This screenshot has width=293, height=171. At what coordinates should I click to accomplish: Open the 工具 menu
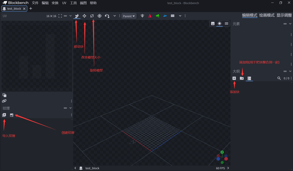tap(74, 3)
